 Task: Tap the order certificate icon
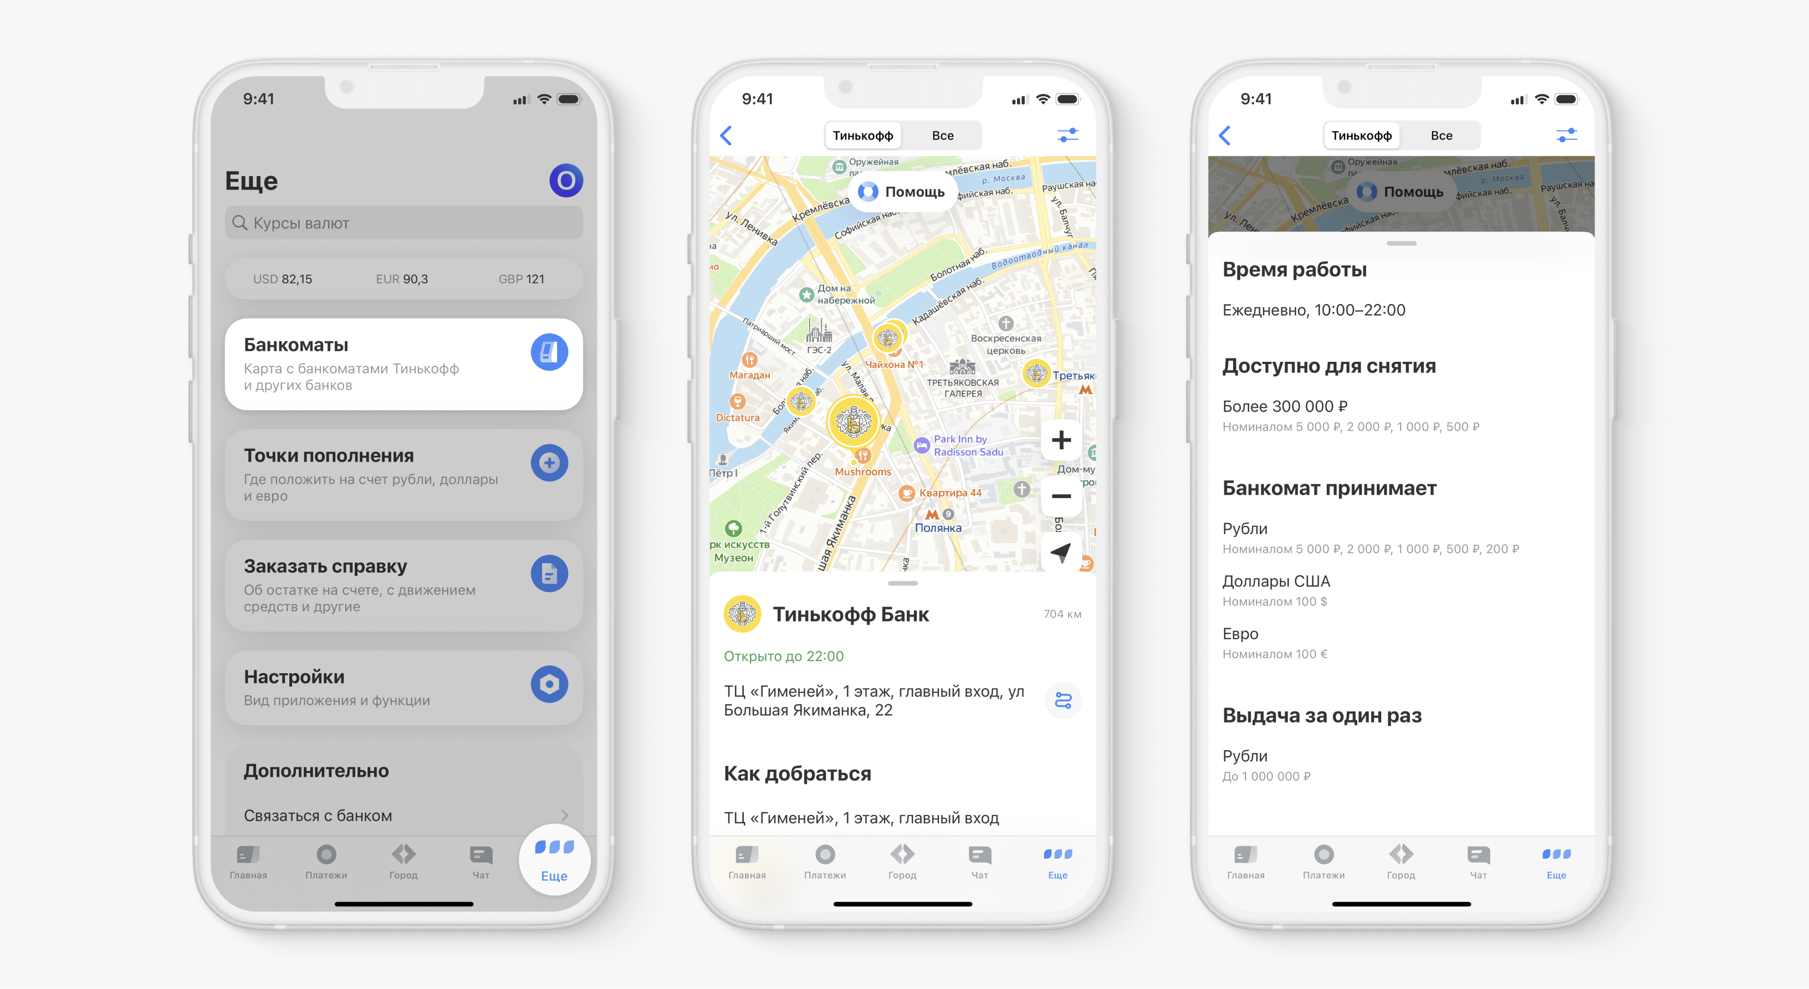tap(549, 576)
